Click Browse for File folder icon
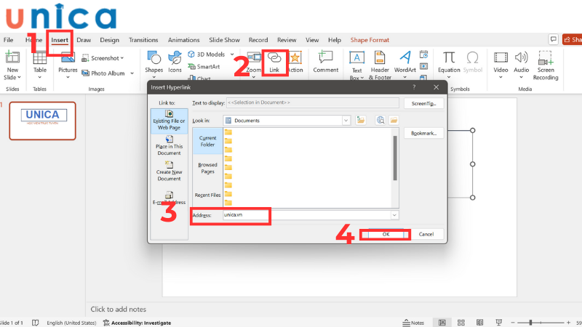This screenshot has height=327, width=582. 394,120
